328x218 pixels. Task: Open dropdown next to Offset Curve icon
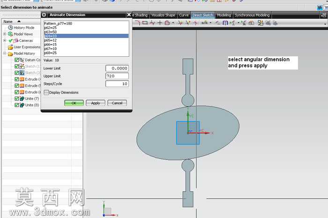pos(173,23)
